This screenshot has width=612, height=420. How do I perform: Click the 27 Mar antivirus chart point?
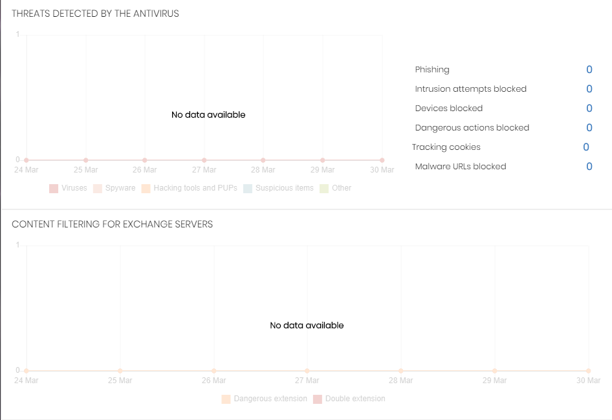tap(204, 160)
